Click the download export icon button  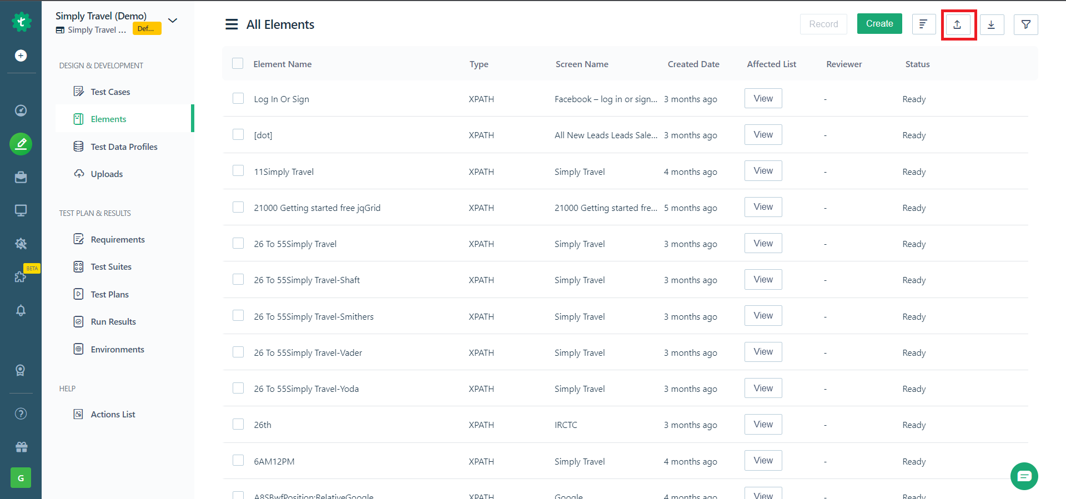[x=992, y=24]
